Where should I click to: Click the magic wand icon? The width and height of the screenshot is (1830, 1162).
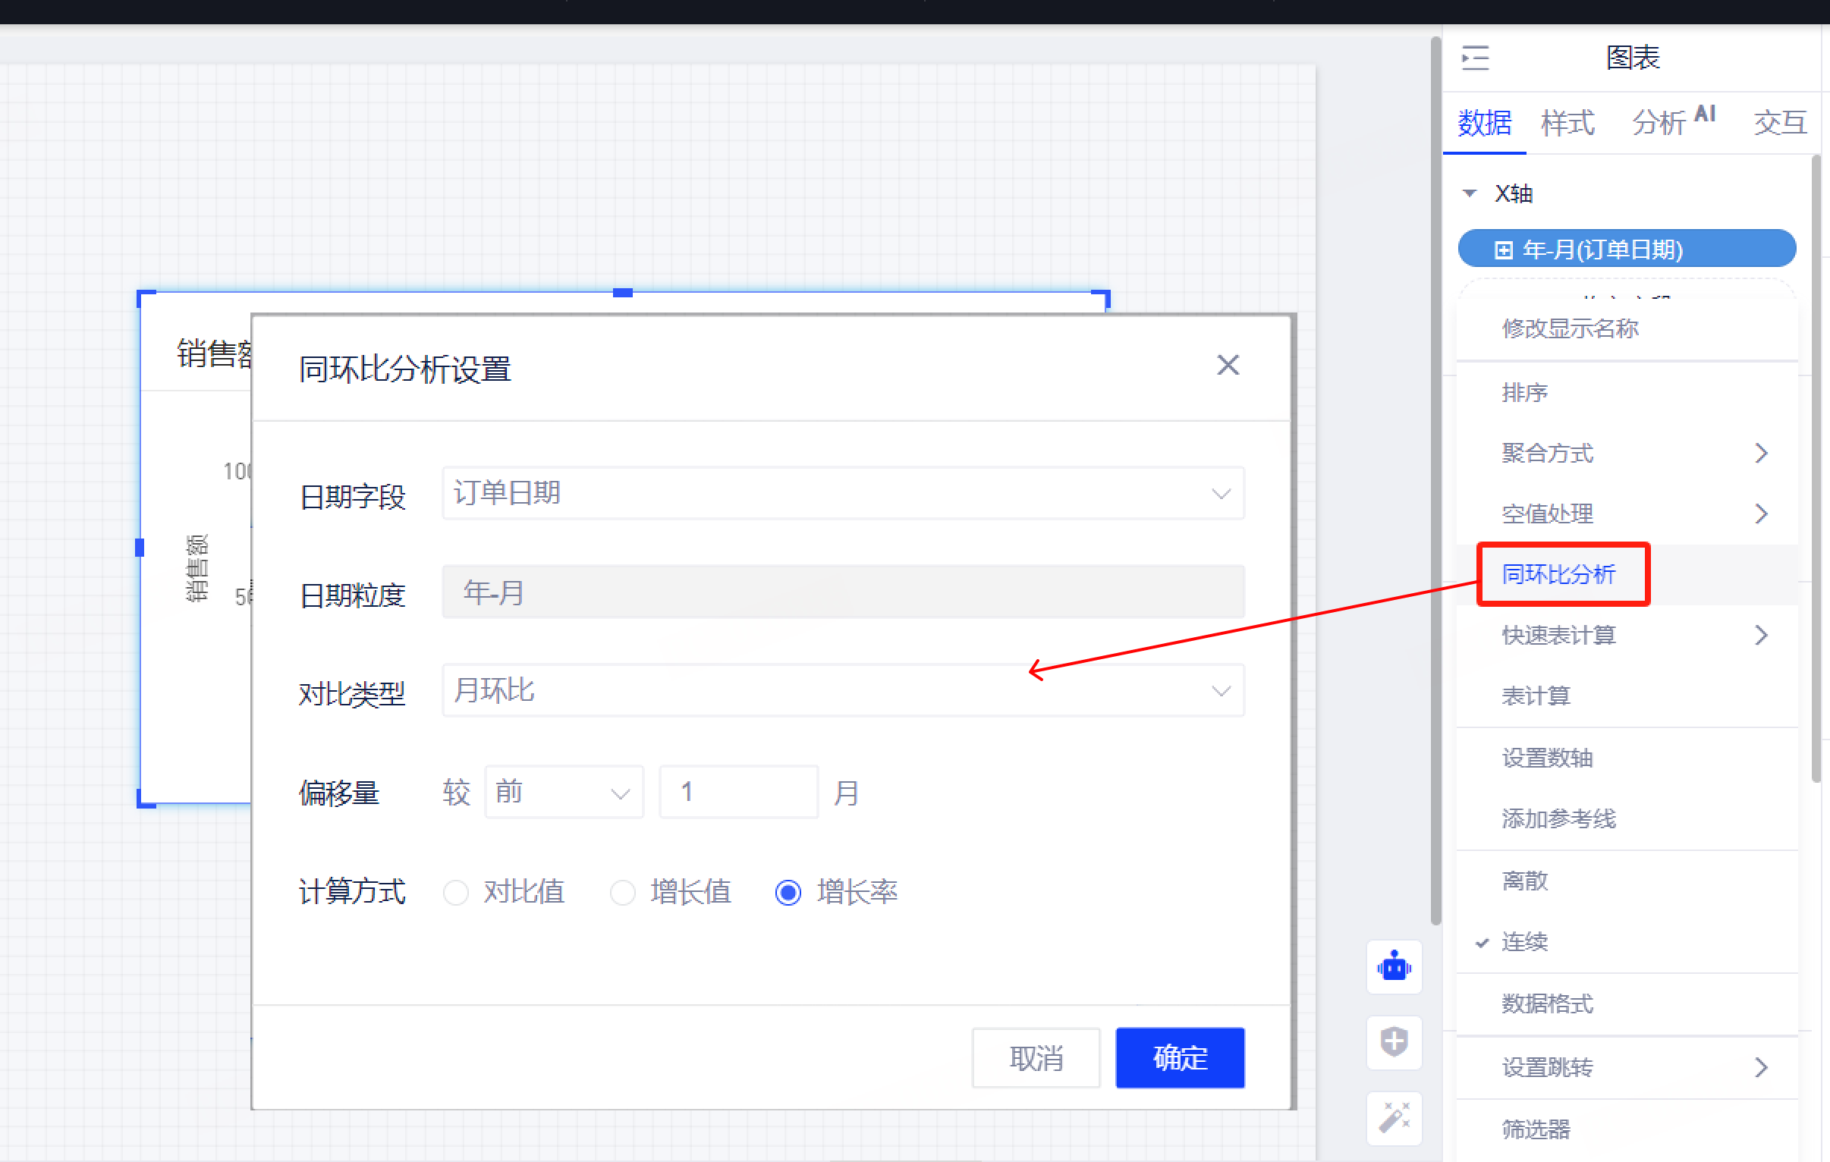coord(1394,1117)
